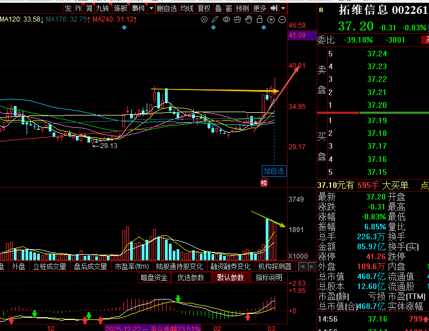Click buy level 5 price 37.15
Screen dimensions: 429x331
[x=377, y=172]
